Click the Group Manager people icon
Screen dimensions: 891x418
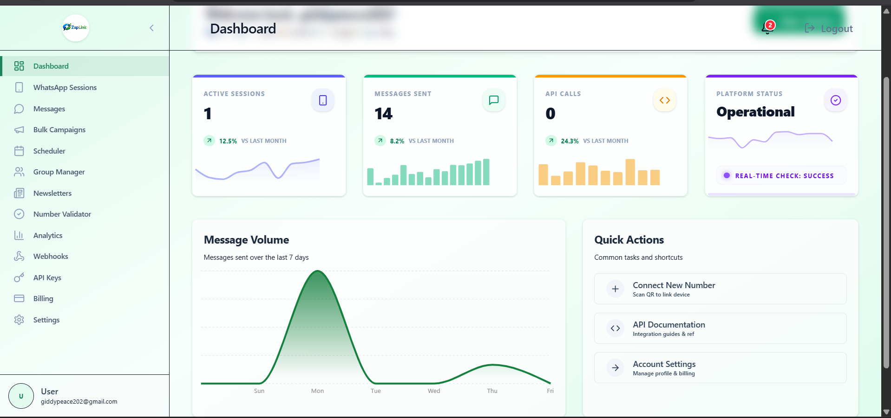click(19, 172)
